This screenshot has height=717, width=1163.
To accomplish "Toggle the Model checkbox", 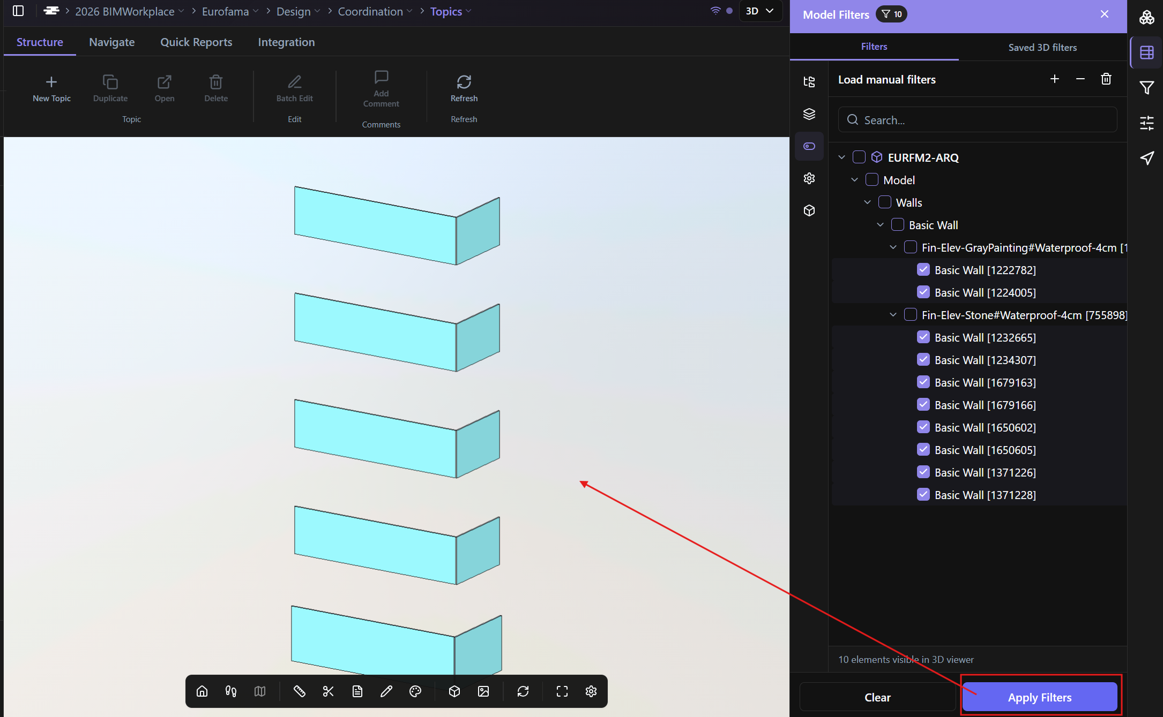I will pos(872,179).
